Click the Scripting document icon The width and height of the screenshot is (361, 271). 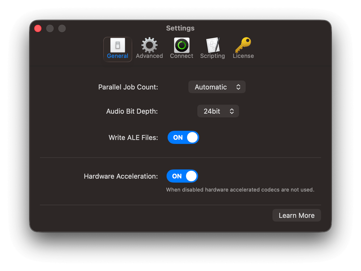coord(213,45)
